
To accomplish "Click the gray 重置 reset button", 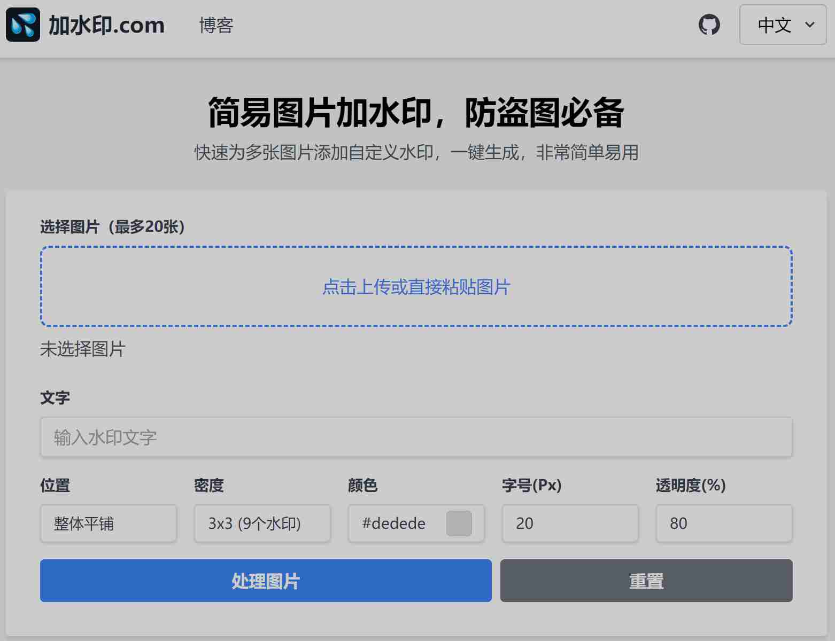I will [646, 581].
